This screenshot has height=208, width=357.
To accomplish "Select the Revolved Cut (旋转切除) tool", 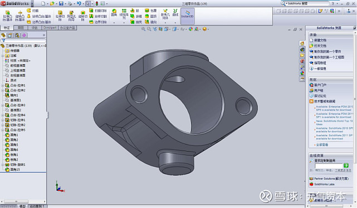I will pyautogui.click(x=82, y=16).
